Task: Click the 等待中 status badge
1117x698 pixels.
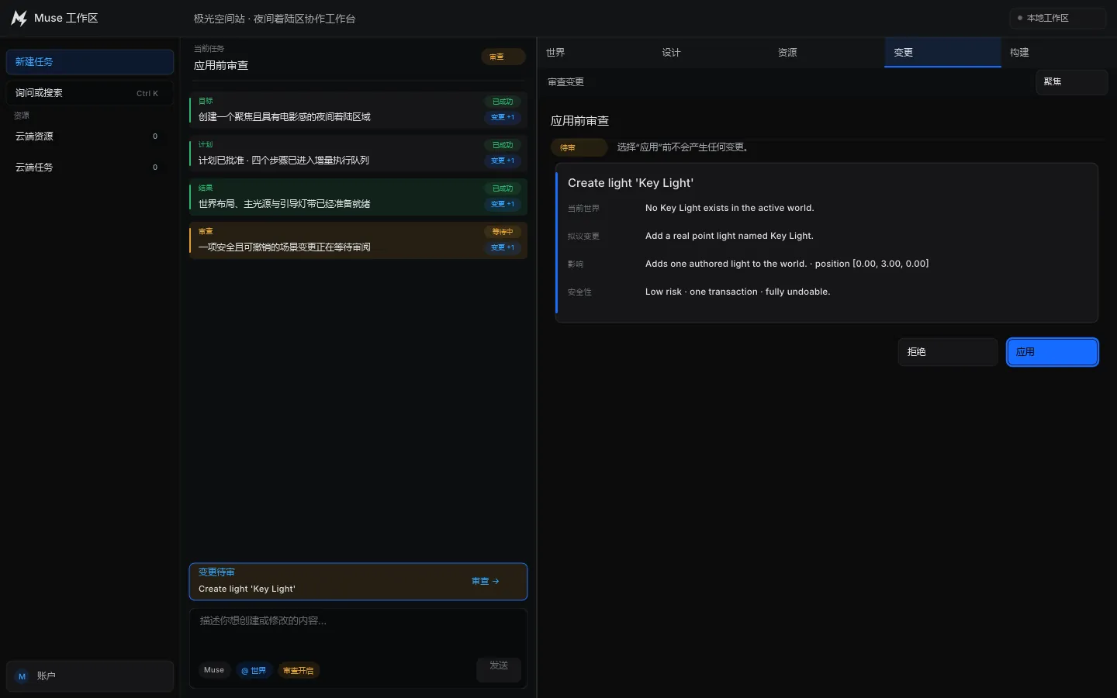Action: (x=503, y=232)
